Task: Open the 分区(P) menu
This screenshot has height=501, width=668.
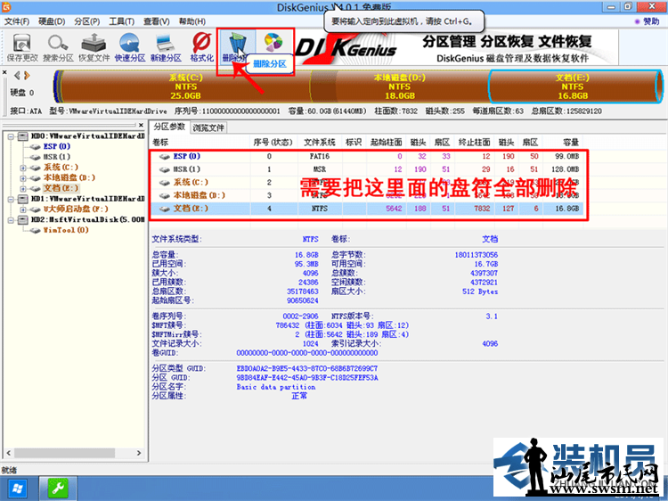Action: [x=87, y=21]
